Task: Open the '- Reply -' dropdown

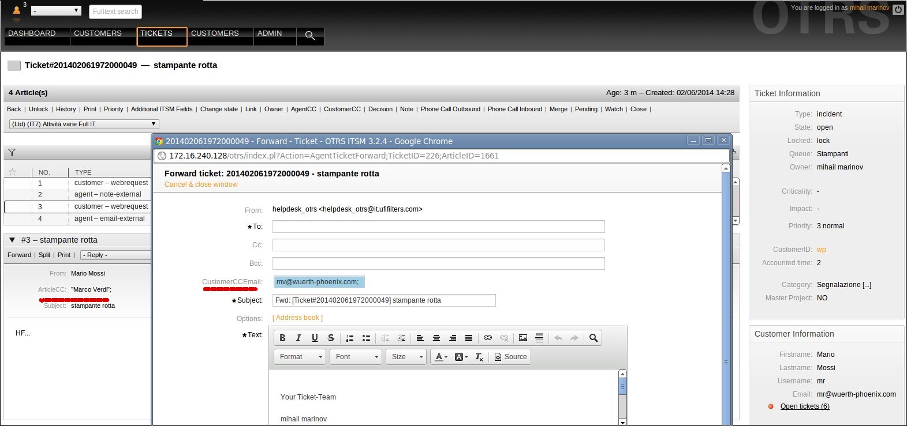Action: click(x=115, y=255)
